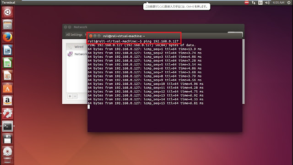Launch Firefox web browser
Image resolution: width=293 pixels, height=165 pixels.
7,37
